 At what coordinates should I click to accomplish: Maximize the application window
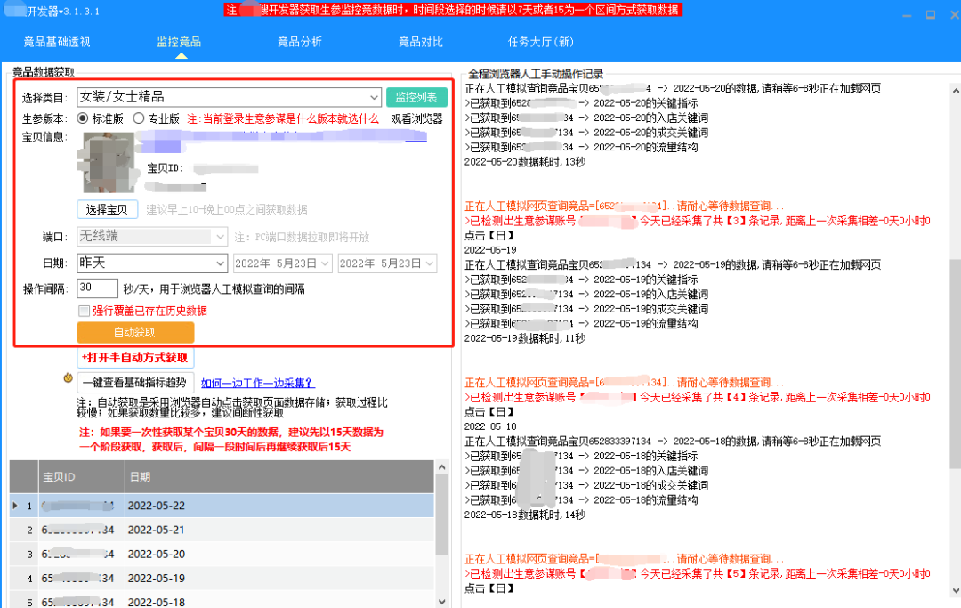930,13
